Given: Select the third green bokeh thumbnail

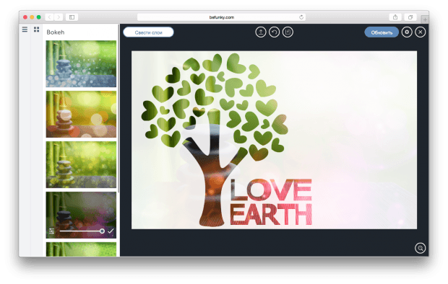Looking at the screenshot, I should pyautogui.click(x=81, y=164).
